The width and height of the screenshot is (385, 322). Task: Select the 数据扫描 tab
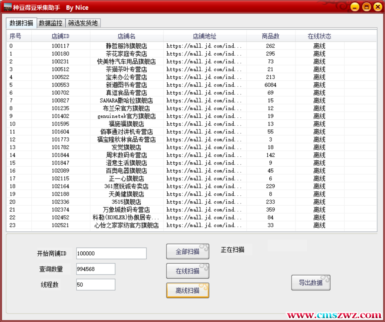[x=21, y=23]
